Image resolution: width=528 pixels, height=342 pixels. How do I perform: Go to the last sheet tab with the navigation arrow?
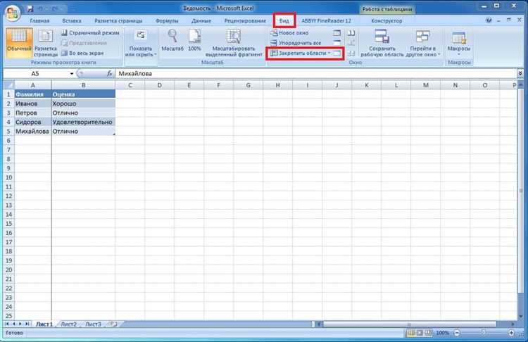27,324
